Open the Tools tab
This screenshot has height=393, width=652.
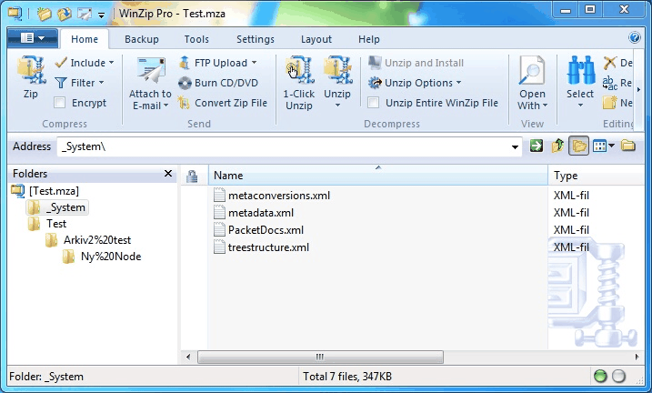pyautogui.click(x=196, y=39)
